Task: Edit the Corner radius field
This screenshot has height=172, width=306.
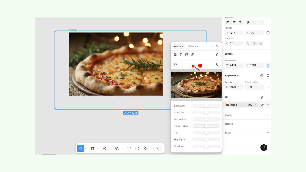Action: 255,87
